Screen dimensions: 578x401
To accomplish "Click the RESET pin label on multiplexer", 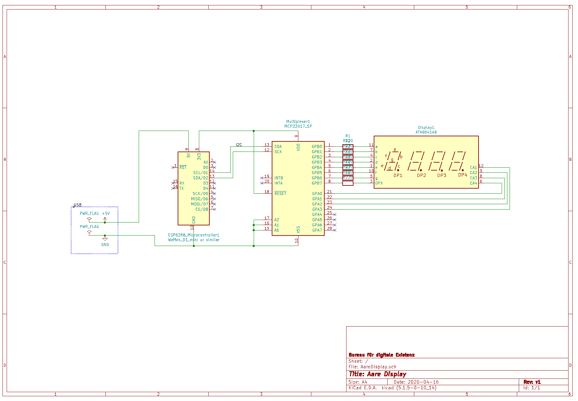I will pyautogui.click(x=280, y=193).
